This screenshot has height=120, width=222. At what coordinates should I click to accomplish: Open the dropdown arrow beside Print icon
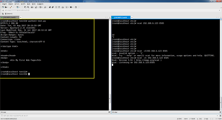pos(34,7)
